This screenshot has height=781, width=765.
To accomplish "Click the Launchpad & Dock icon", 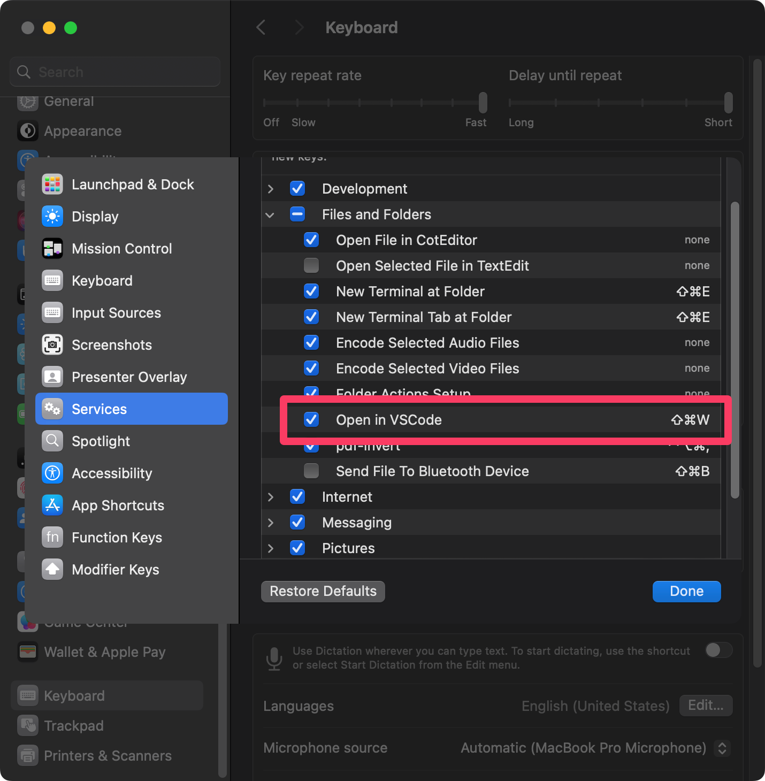I will point(52,185).
